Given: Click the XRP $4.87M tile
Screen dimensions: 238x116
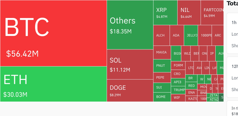Looking at the screenshot, I should (x=165, y=12).
